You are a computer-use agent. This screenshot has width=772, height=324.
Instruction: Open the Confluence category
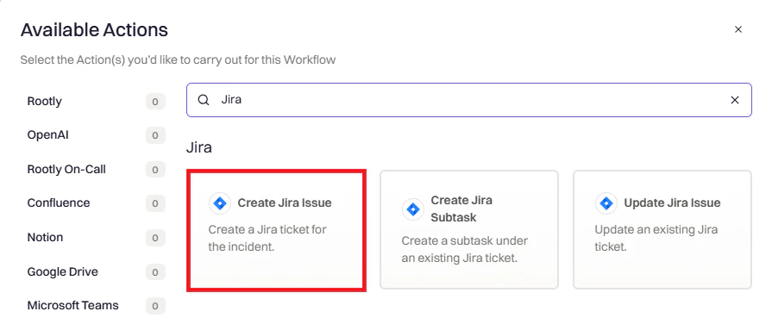pyautogui.click(x=59, y=203)
